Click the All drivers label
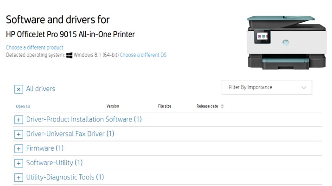Image resolution: width=332 pixels, height=186 pixels. pyautogui.click(x=41, y=89)
